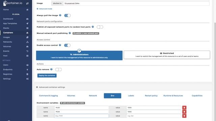Delete the PGID environment variable row
Viewport: 216px width, 121px height.
pyautogui.click(x=184, y=112)
